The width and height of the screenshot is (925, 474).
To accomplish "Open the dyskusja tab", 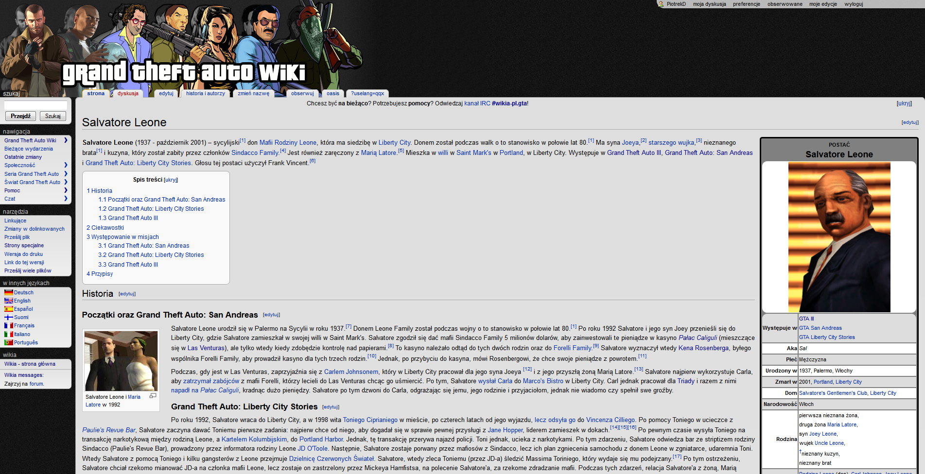I will coord(128,93).
